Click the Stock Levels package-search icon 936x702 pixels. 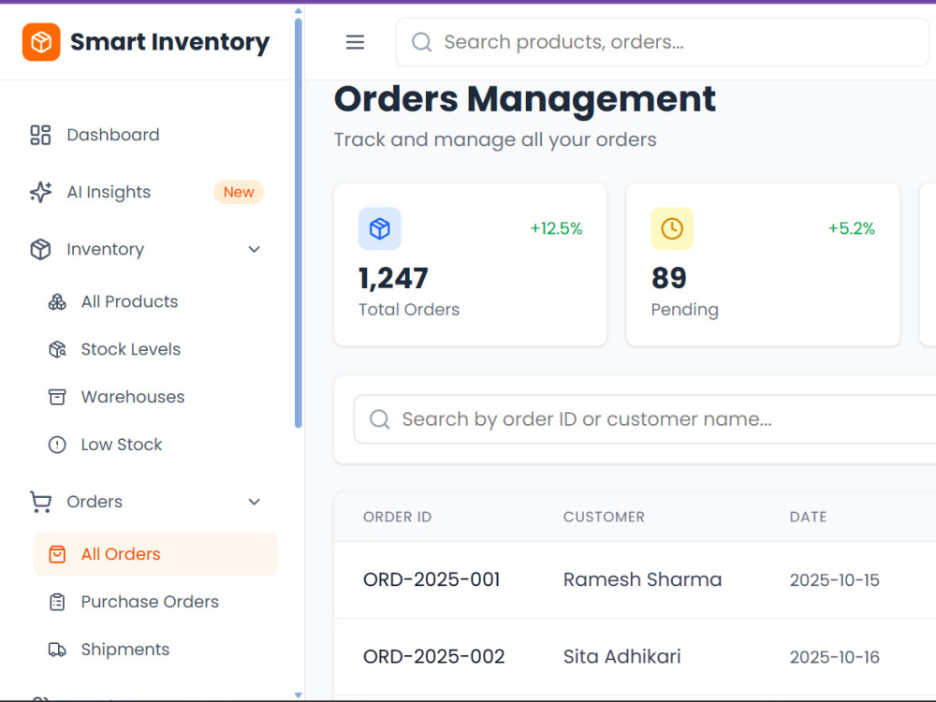pyautogui.click(x=57, y=349)
